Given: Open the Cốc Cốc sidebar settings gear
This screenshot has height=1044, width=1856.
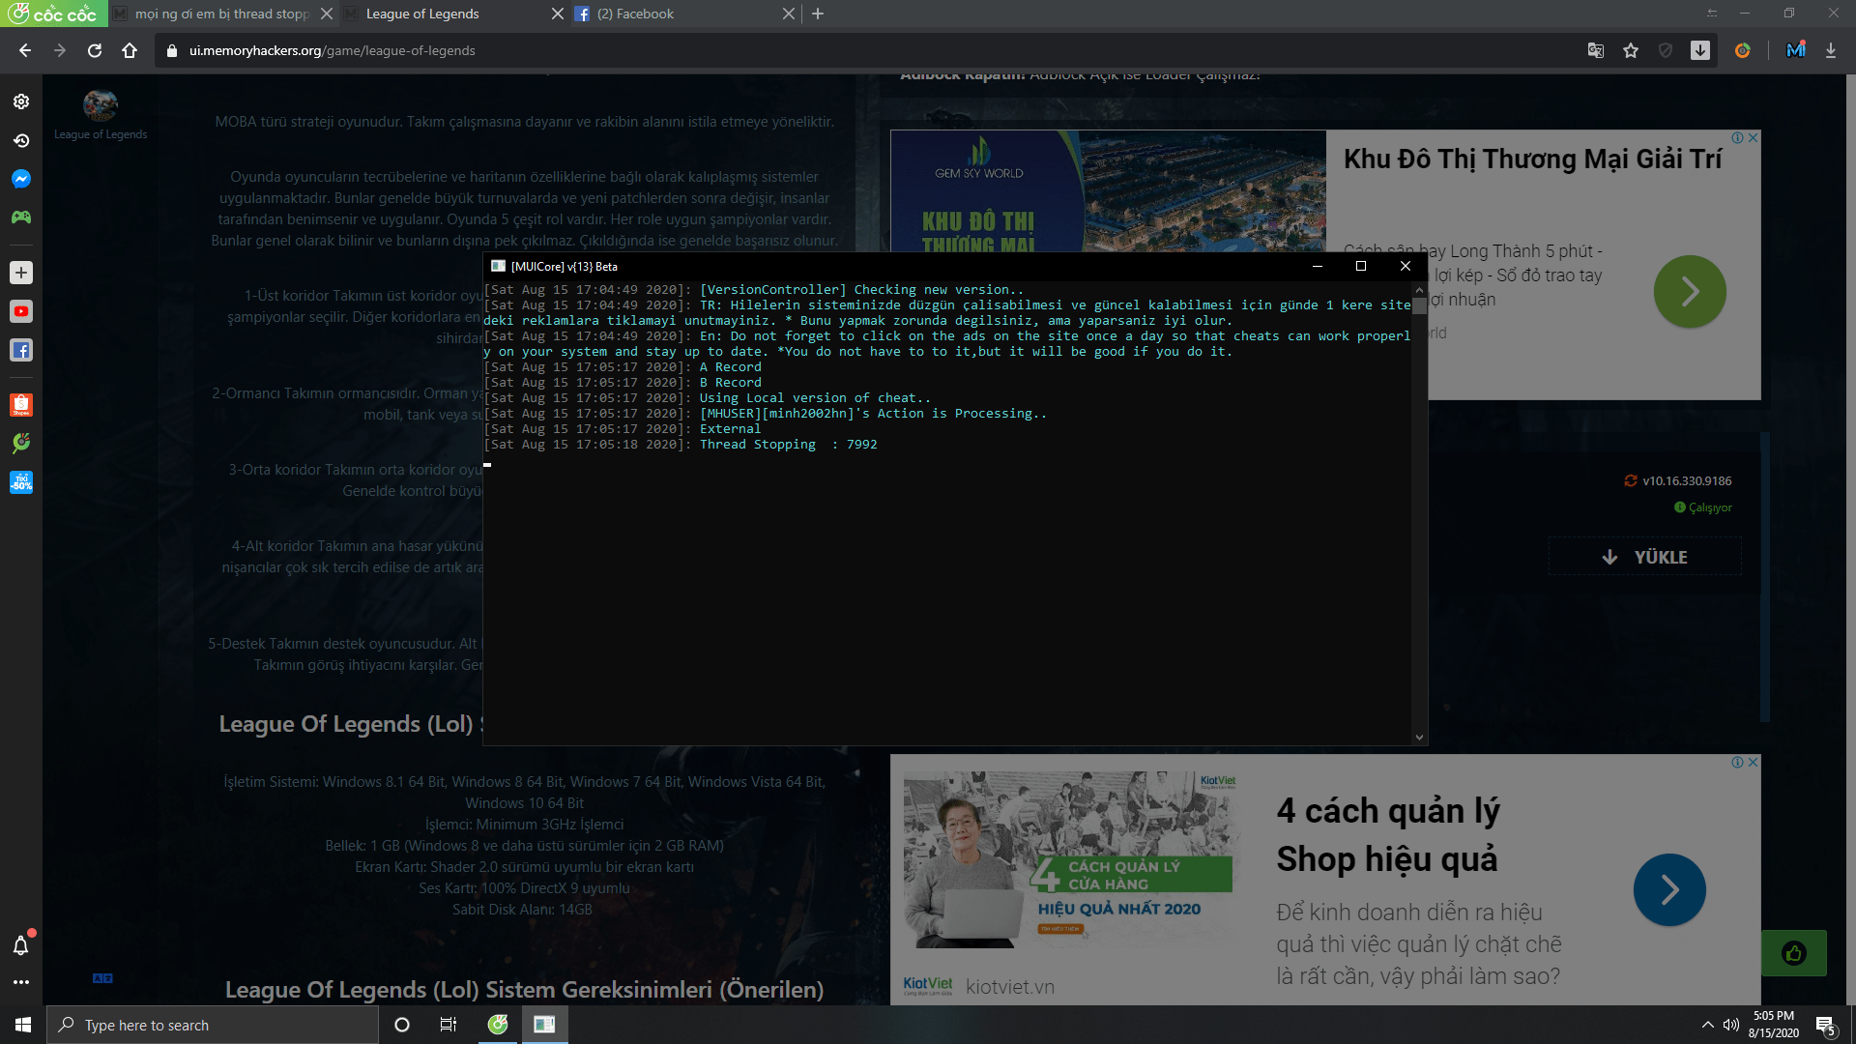Looking at the screenshot, I should click(x=21, y=101).
